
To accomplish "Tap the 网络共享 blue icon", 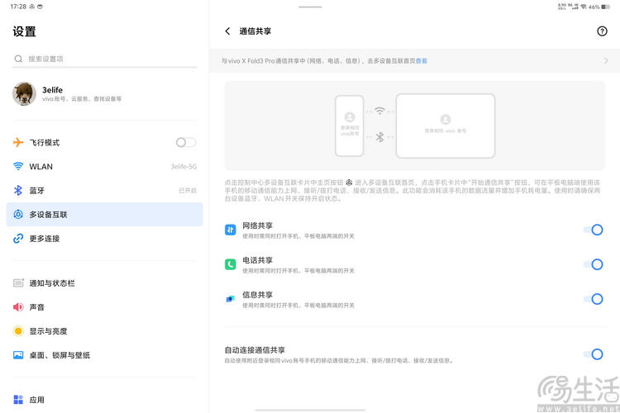I will [230, 230].
